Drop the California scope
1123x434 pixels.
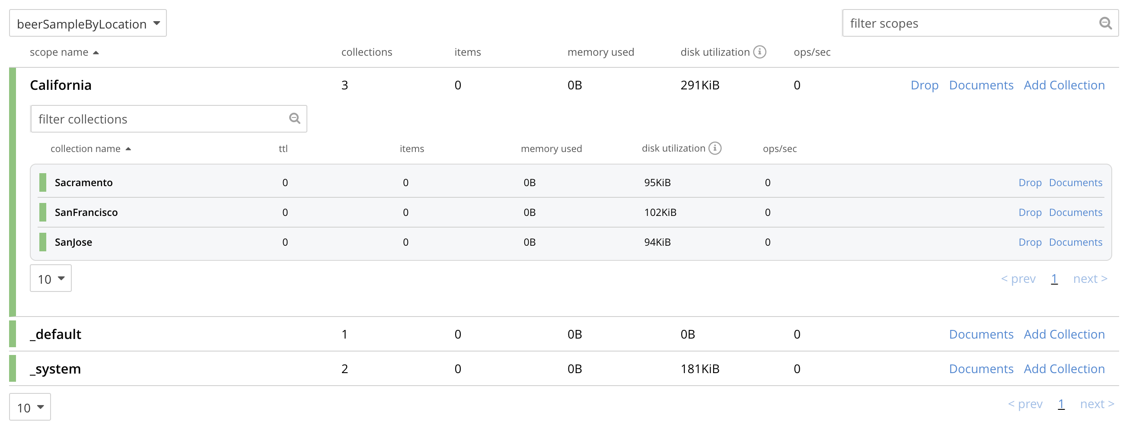[924, 85]
